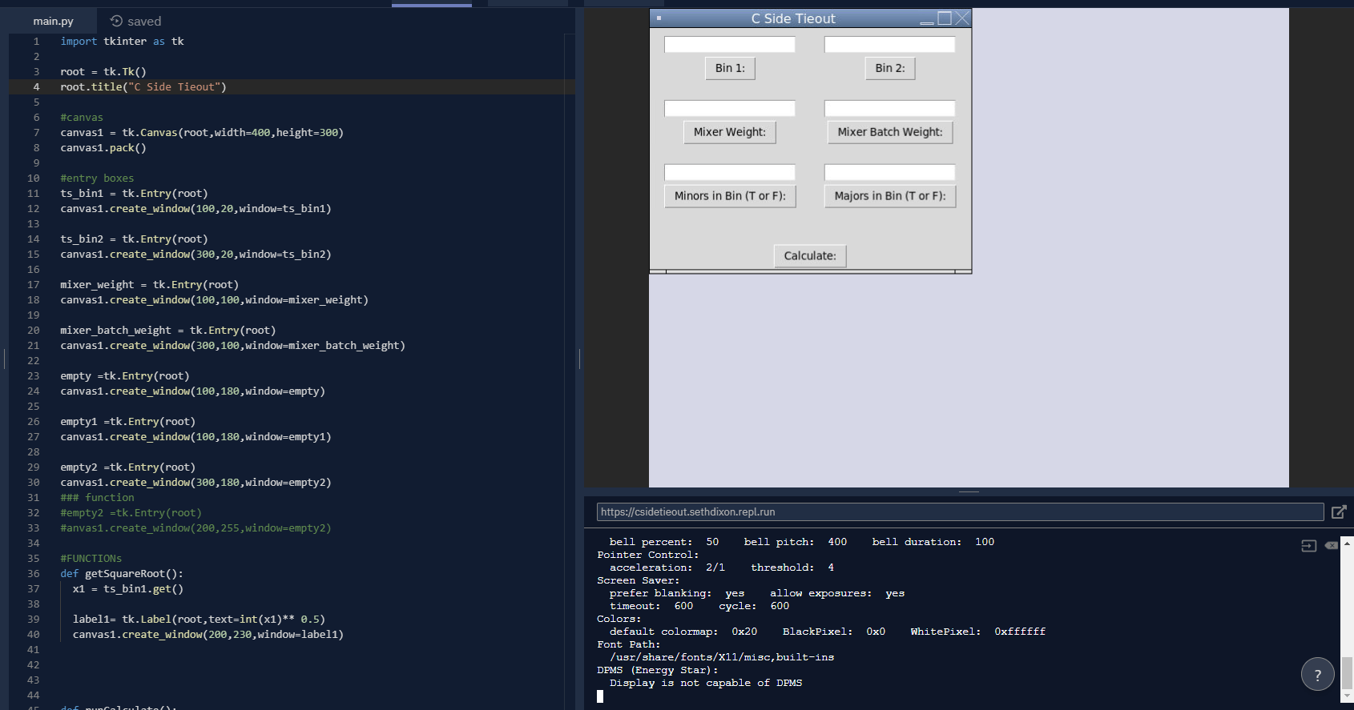Click the "Pointer Control:" console line
1354x710 pixels.
point(648,555)
